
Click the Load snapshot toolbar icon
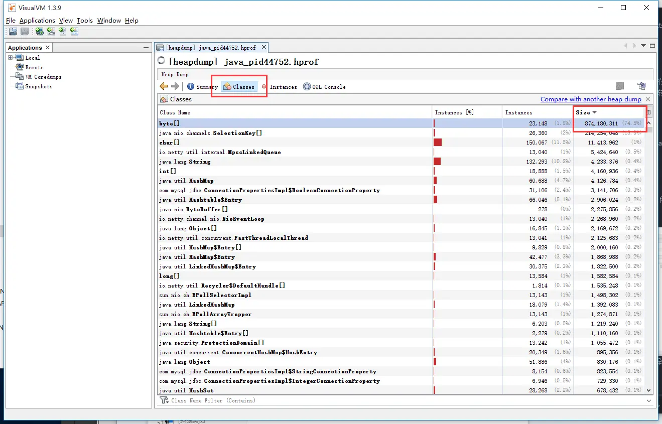pyautogui.click(x=13, y=32)
